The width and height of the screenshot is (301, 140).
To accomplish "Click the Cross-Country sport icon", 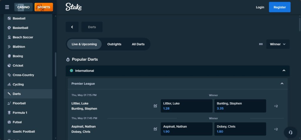I will tap(9, 75).
